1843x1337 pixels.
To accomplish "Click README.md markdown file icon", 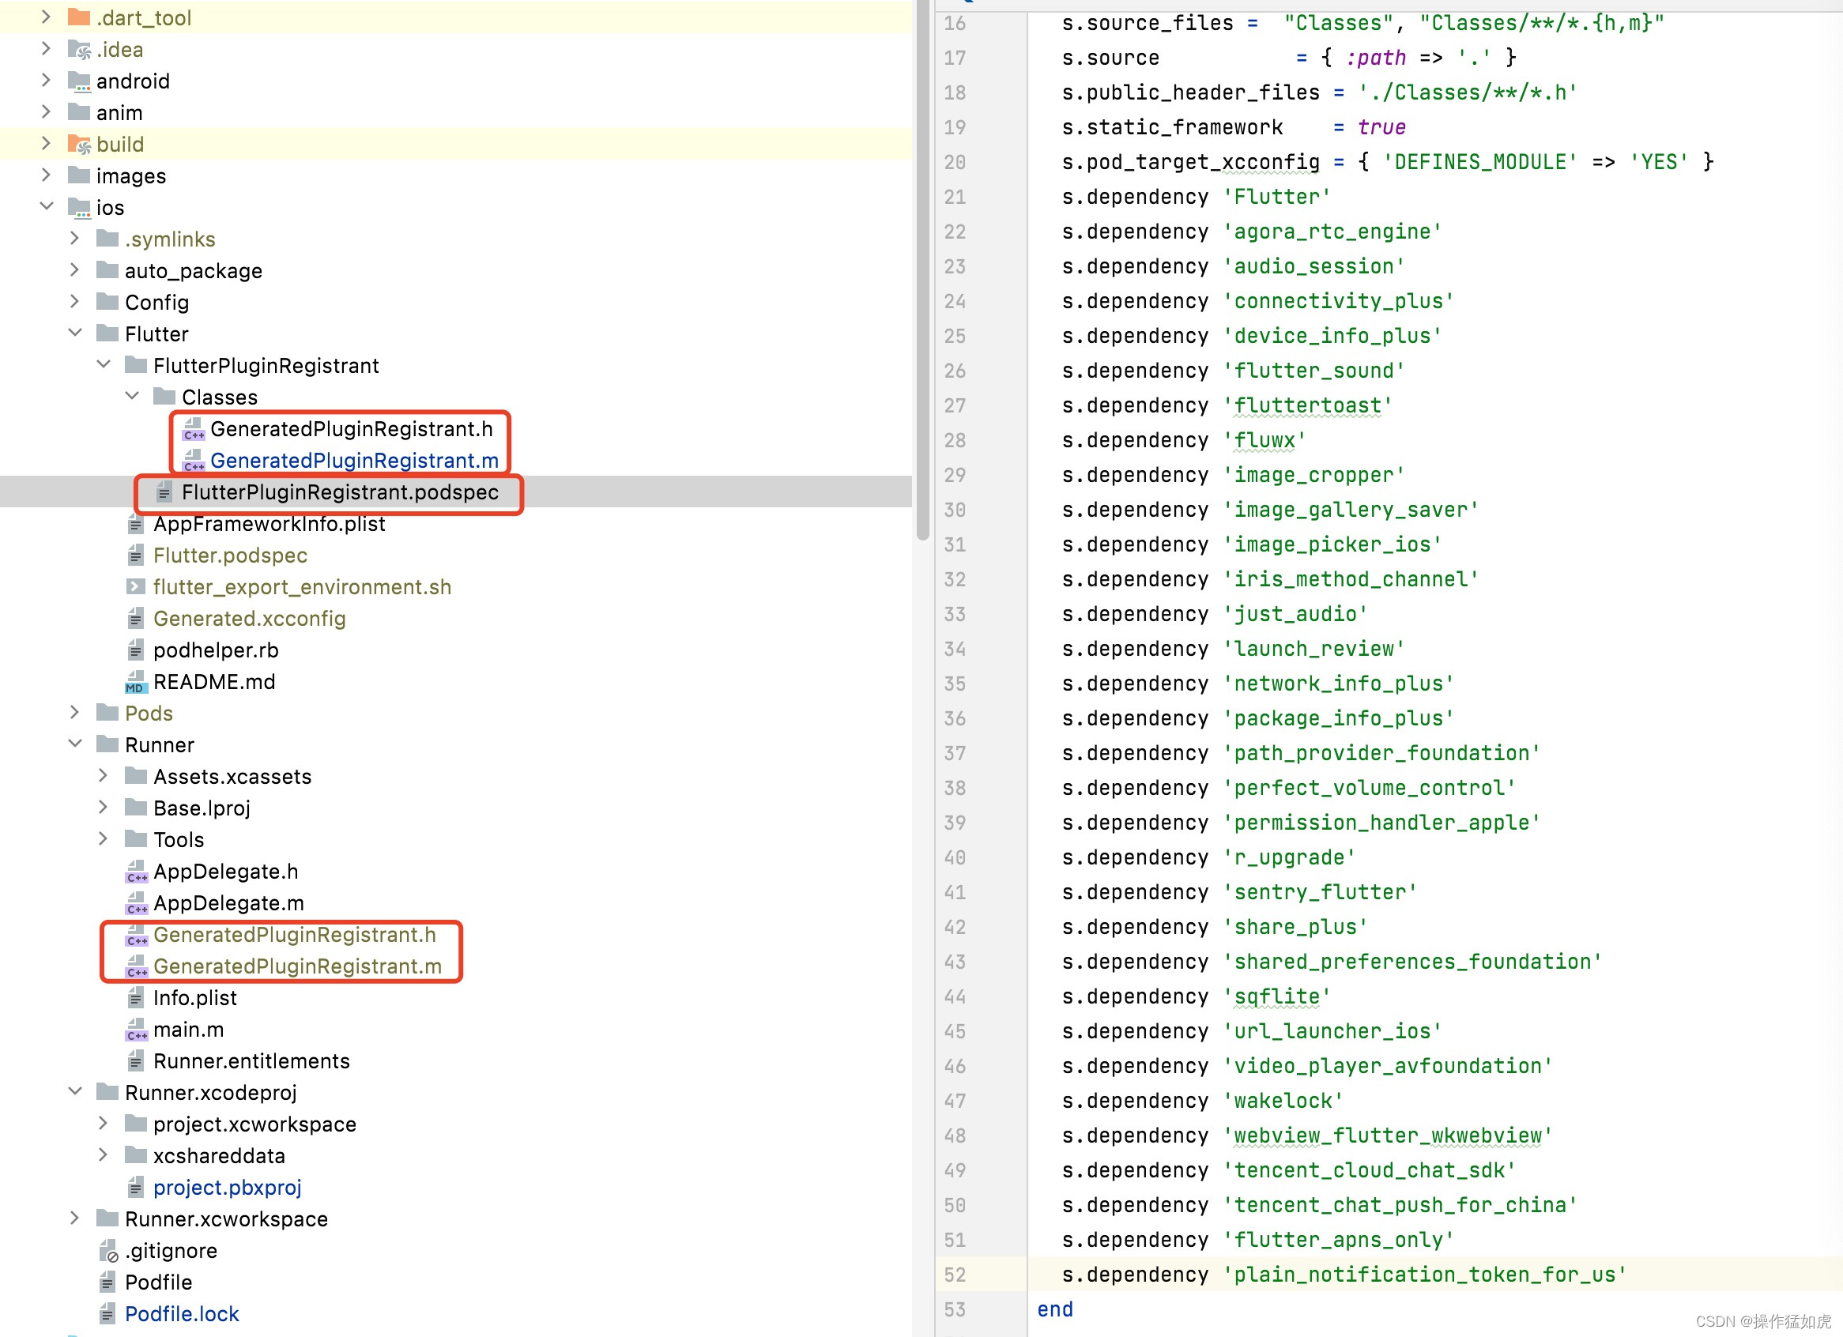I will [x=136, y=681].
